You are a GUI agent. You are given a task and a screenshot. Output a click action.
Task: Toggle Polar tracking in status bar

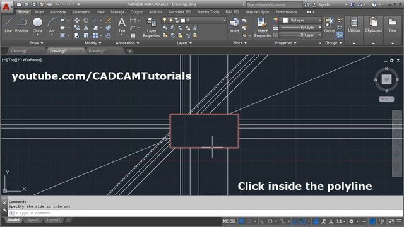(x=270, y=221)
